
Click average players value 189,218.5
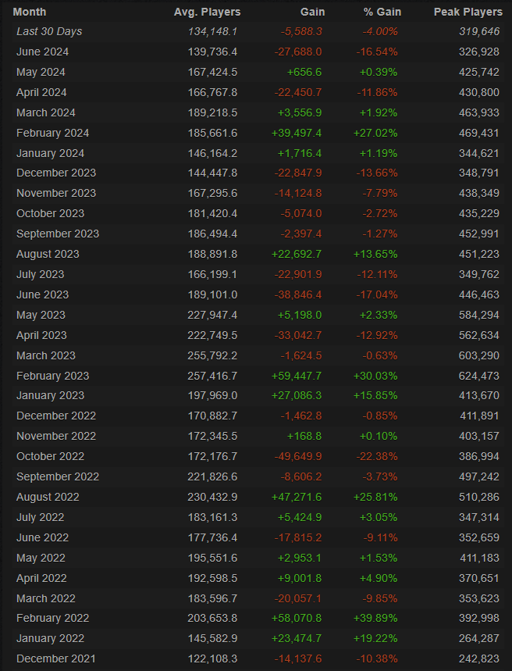[212, 112]
